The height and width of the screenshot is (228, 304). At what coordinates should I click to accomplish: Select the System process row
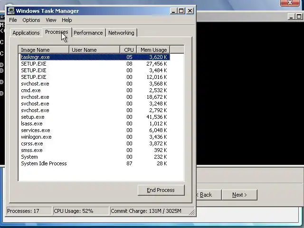(x=95, y=157)
